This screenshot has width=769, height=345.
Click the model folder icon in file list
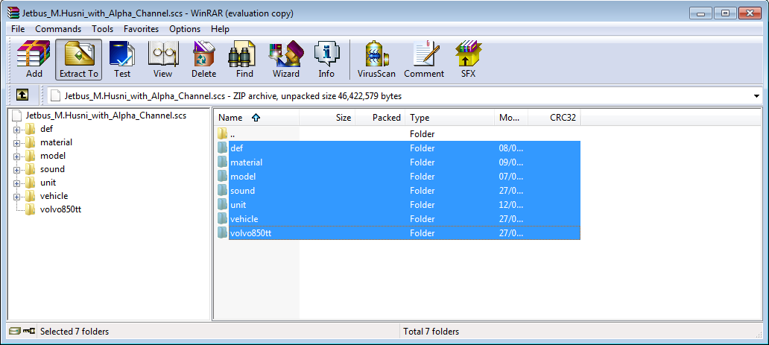pyautogui.click(x=223, y=176)
